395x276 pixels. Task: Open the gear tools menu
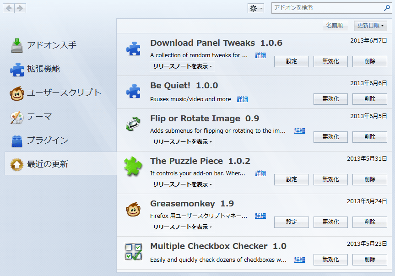(x=256, y=8)
